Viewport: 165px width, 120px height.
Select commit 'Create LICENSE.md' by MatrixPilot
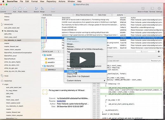click(102, 27)
